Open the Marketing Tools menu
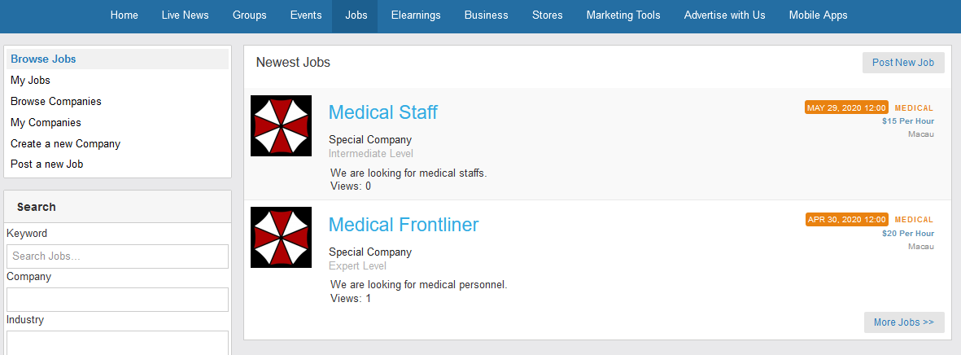The width and height of the screenshot is (961, 355). pyautogui.click(x=623, y=15)
